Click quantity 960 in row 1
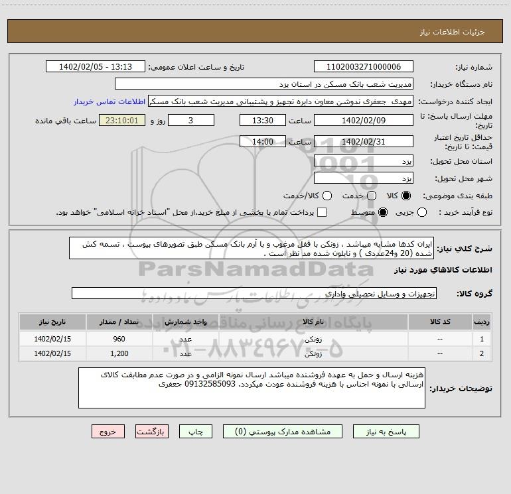Viewport: 511px width, 494px height. pyautogui.click(x=119, y=339)
